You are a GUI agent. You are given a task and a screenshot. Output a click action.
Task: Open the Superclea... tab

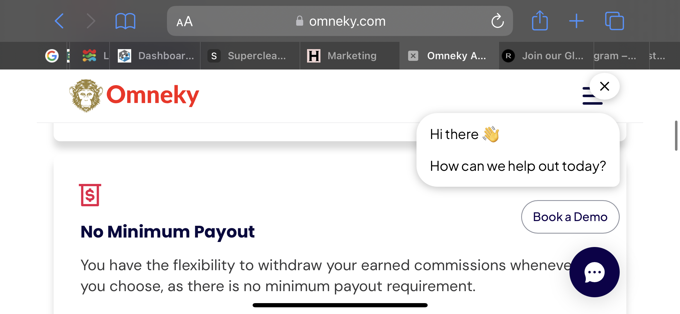pyautogui.click(x=250, y=56)
